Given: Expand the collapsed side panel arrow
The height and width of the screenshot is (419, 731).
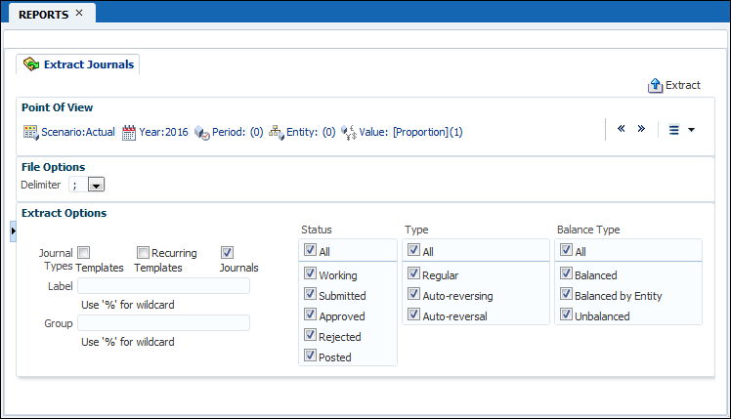Looking at the screenshot, I should [13, 230].
